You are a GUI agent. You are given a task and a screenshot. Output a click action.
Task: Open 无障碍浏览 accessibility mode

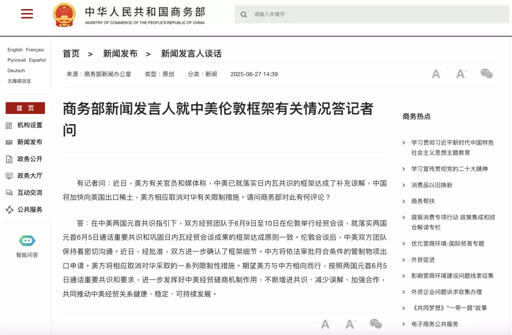(19, 81)
